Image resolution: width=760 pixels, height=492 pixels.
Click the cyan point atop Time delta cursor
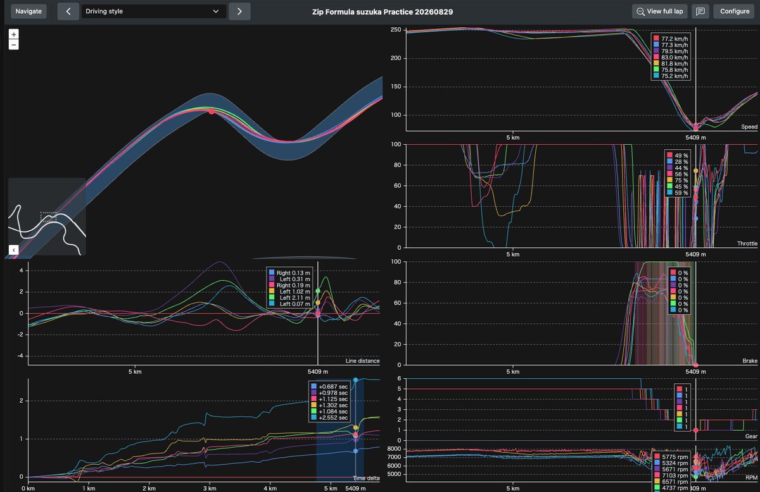355,380
